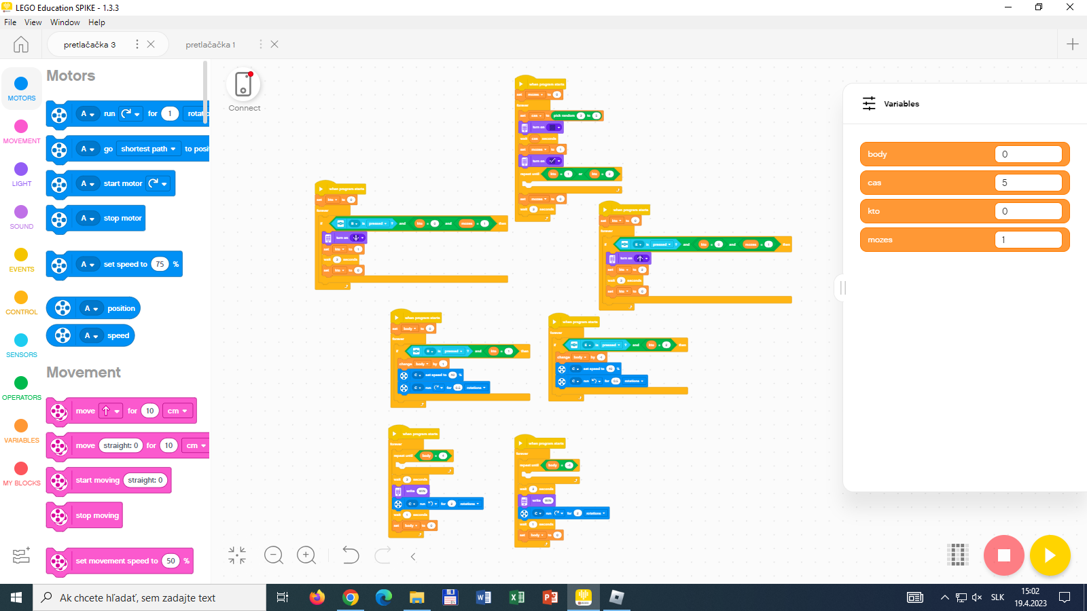This screenshot has height=611, width=1087.
Task: Click the cas variable value field
Action: point(1028,183)
